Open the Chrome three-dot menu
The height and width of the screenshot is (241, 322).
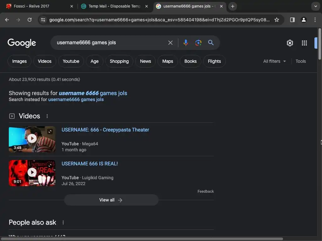pos(315,20)
